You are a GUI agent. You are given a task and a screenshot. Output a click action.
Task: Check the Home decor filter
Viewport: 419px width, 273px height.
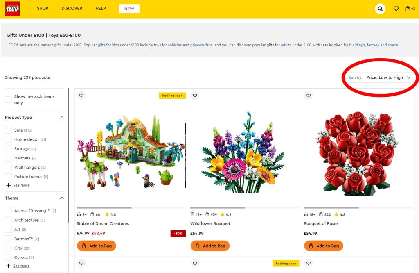(x=8, y=139)
